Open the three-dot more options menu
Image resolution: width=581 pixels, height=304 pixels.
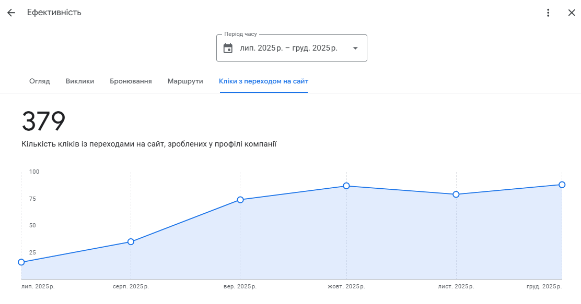click(x=548, y=13)
